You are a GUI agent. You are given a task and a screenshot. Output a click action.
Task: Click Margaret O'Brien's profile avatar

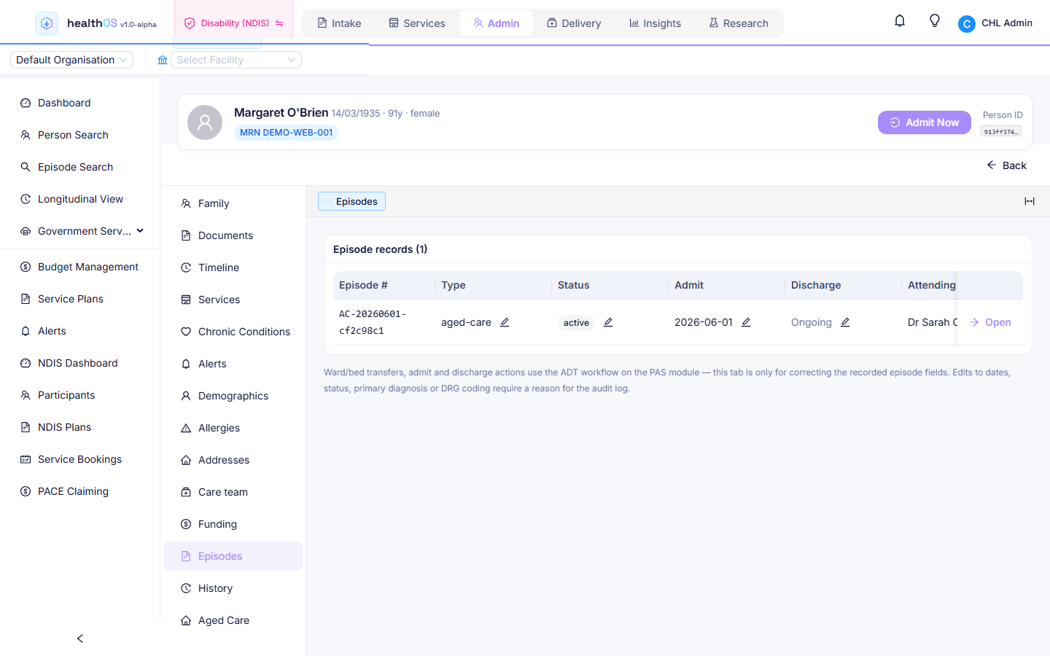pos(205,122)
